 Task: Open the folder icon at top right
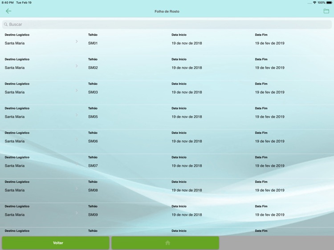click(x=326, y=11)
